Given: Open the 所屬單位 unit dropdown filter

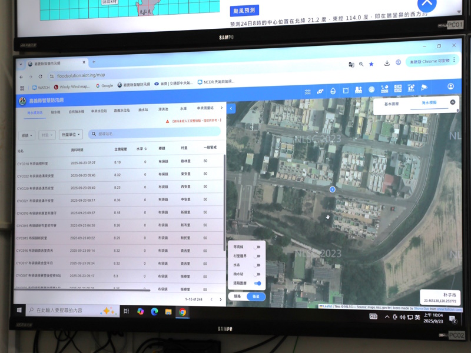Looking at the screenshot, I should click(x=71, y=135).
